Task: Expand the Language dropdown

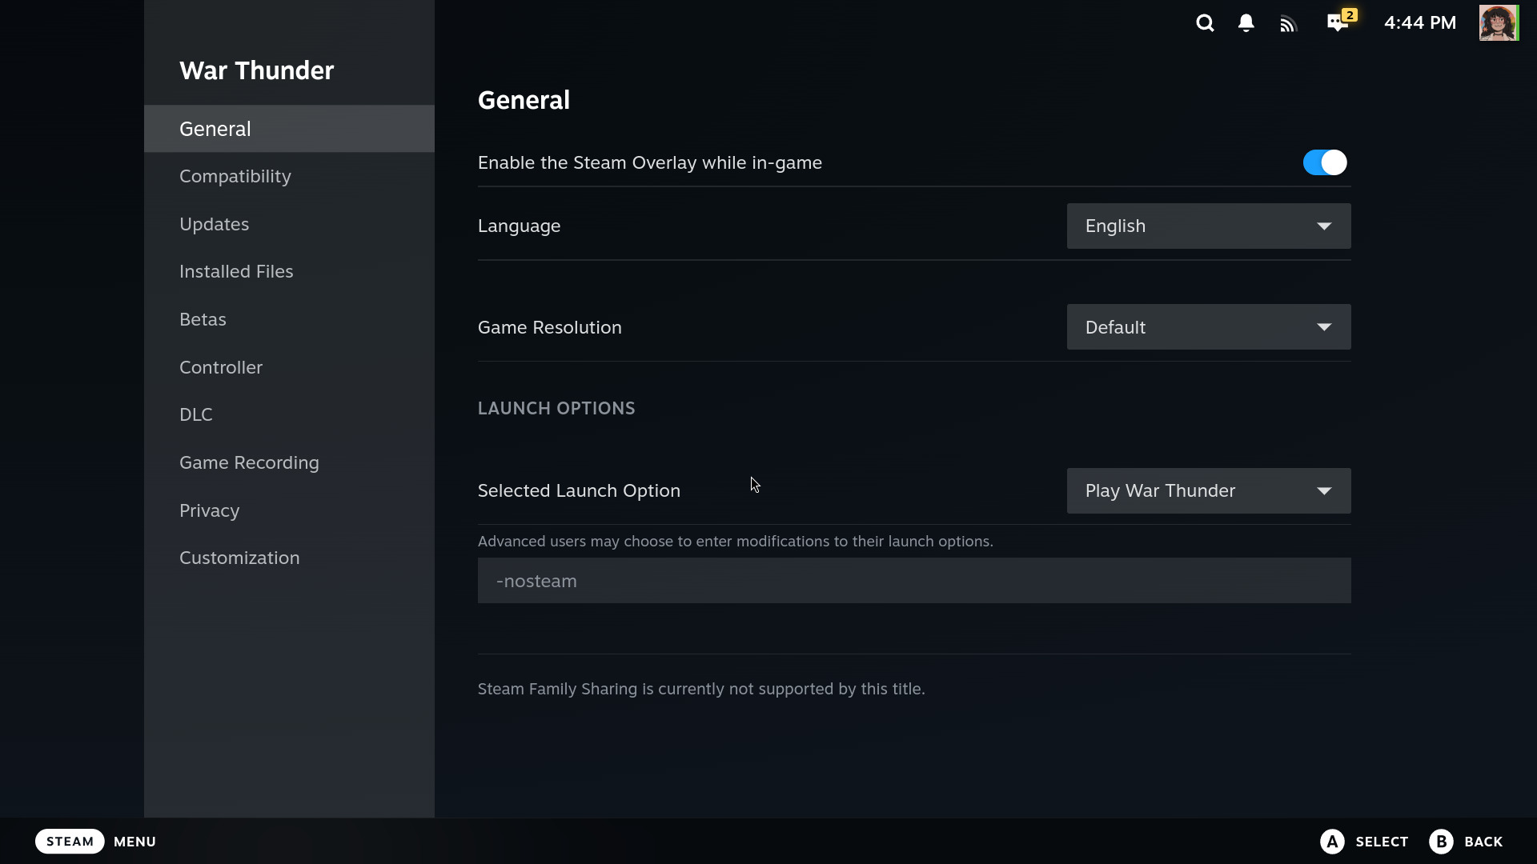Action: [x=1208, y=226]
